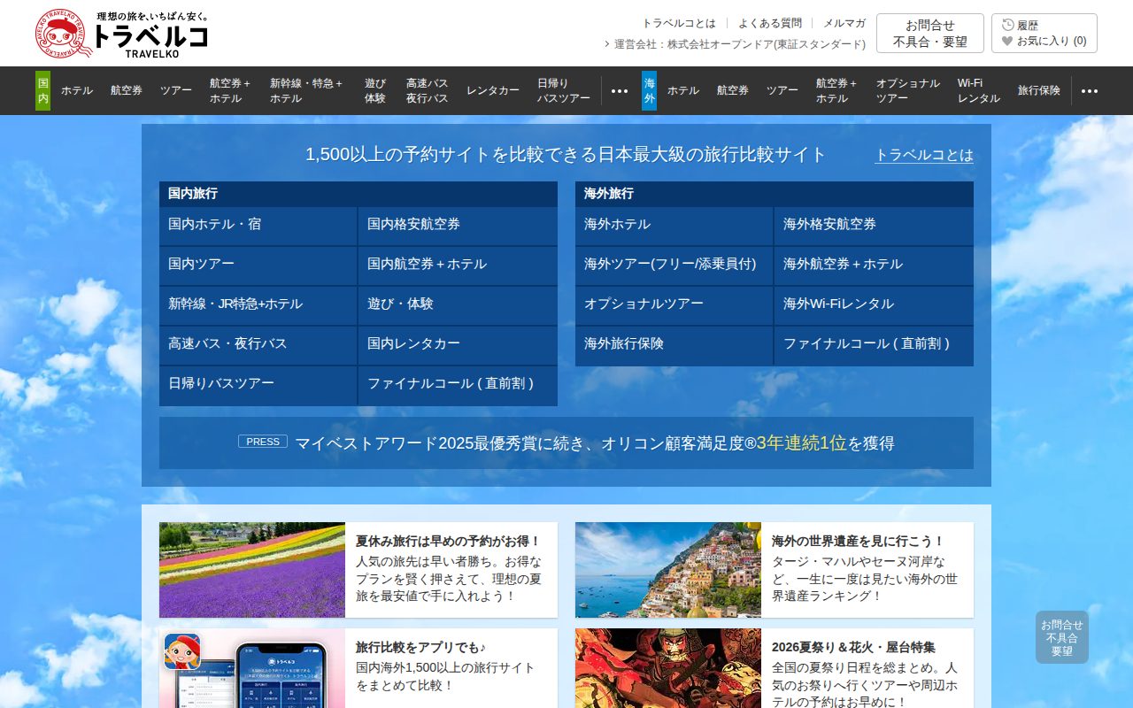The image size is (1133, 708).
Task: Open 海外Wi-Fiレンタル tile
Action: (x=874, y=305)
